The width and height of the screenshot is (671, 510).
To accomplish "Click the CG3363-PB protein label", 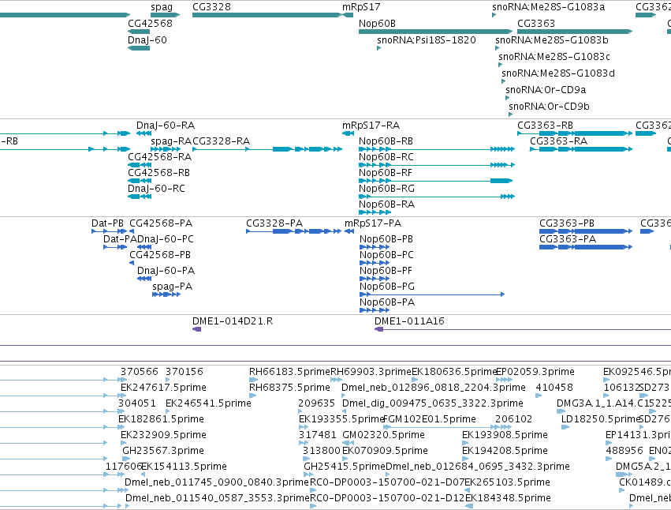I will (x=567, y=223).
